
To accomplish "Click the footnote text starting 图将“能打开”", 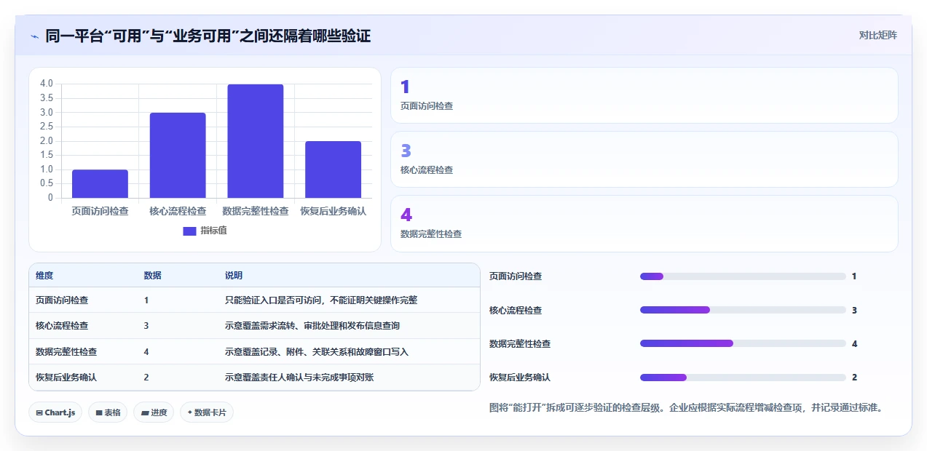I will [687, 407].
